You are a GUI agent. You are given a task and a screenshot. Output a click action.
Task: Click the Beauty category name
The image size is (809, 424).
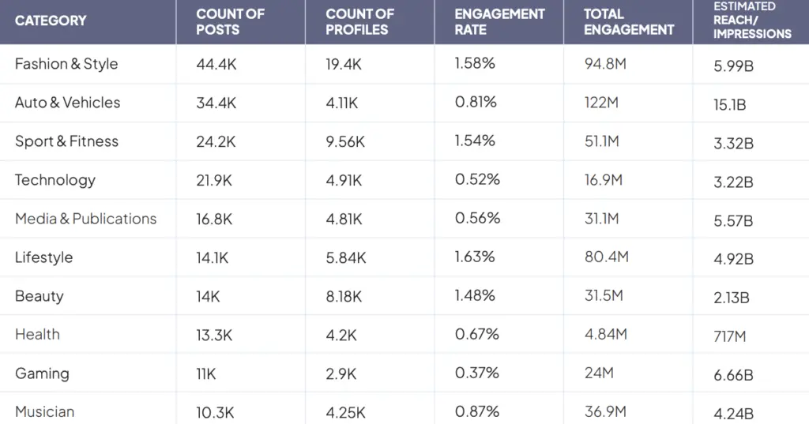(x=40, y=296)
